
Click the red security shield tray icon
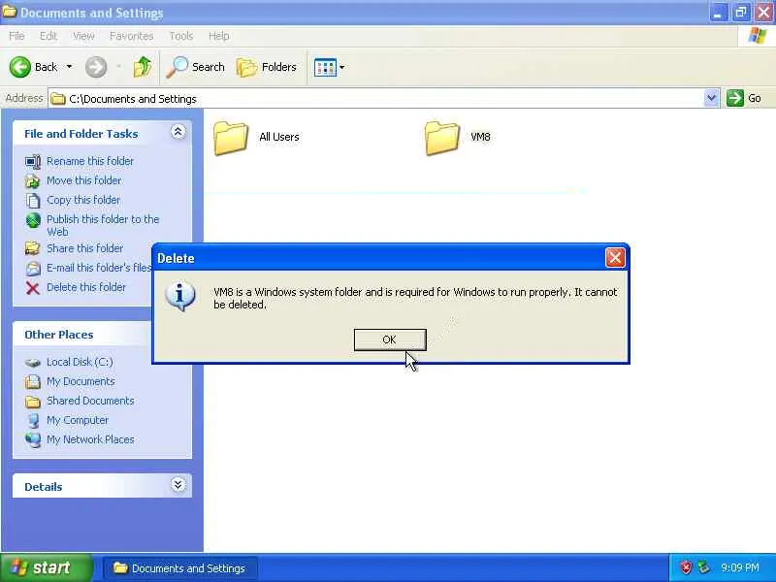pos(686,567)
